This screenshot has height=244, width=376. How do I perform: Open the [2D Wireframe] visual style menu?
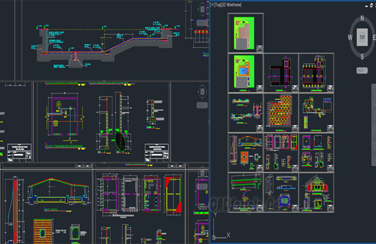[231, 5]
